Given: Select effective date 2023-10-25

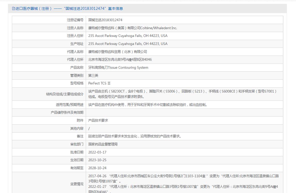Looking at the screenshot, I should click(97, 160).
